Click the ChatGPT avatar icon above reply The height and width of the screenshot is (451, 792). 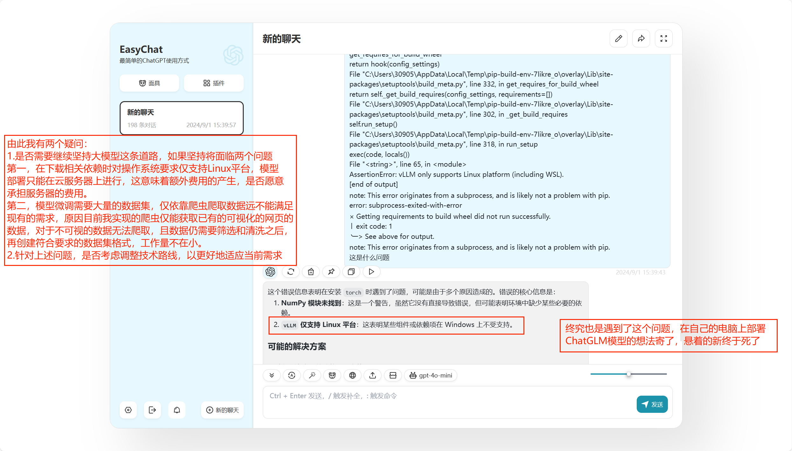click(x=270, y=272)
